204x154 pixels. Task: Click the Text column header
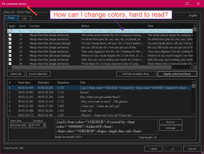coord(83,83)
